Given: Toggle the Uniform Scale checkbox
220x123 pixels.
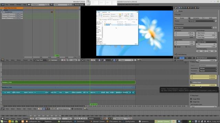Looking at the screenshot, I should pyautogui.click(x=191, y=82).
